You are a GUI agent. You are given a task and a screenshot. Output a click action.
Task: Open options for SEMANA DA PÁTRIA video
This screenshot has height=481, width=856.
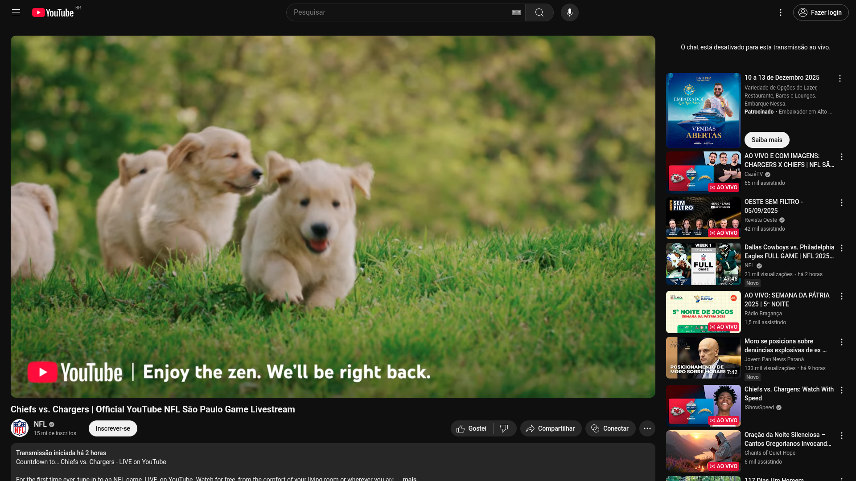pyautogui.click(x=842, y=296)
